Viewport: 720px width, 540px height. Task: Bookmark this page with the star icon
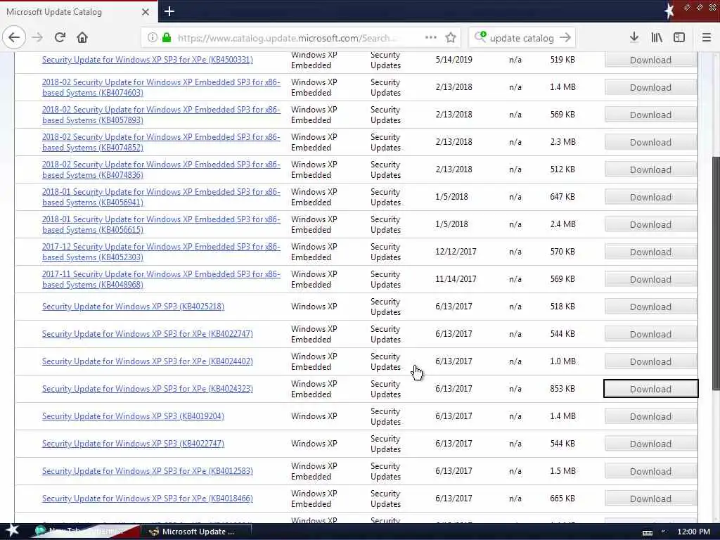(451, 38)
